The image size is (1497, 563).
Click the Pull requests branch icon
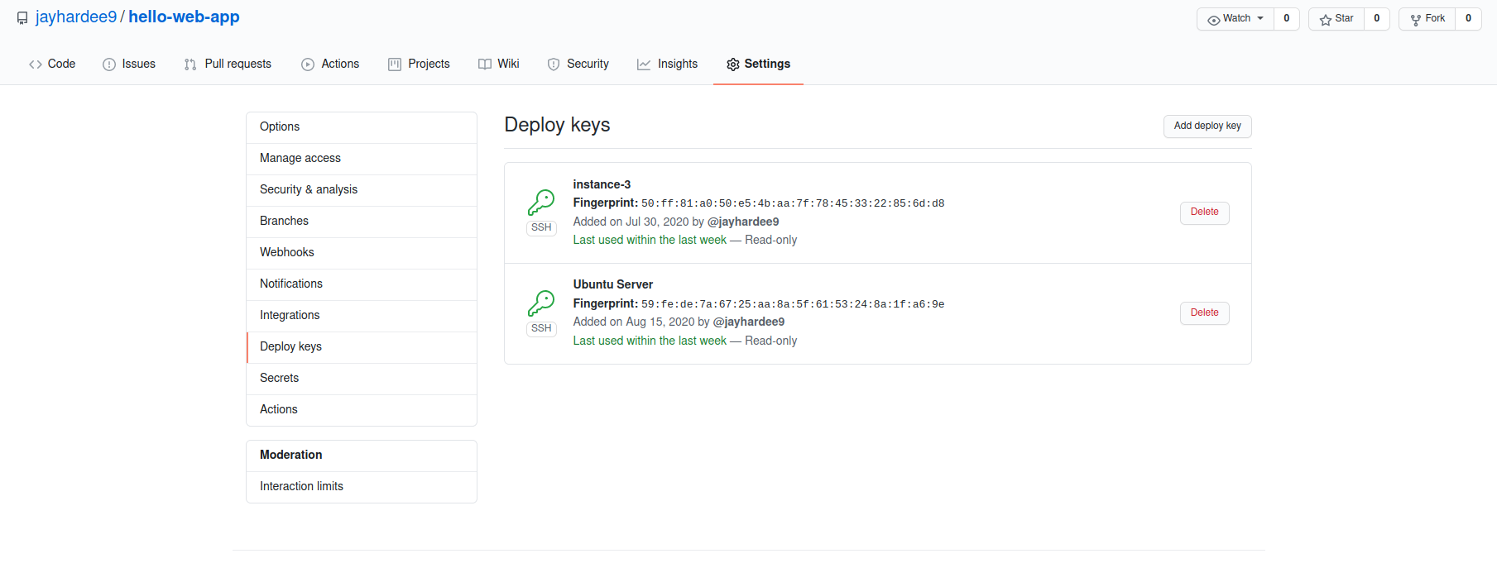click(190, 64)
